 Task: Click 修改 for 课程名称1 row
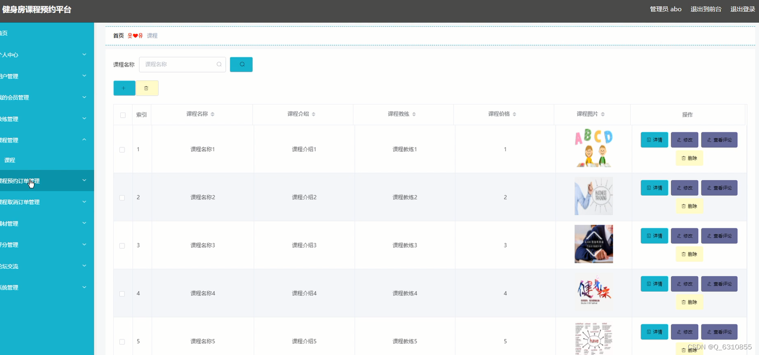(x=684, y=140)
